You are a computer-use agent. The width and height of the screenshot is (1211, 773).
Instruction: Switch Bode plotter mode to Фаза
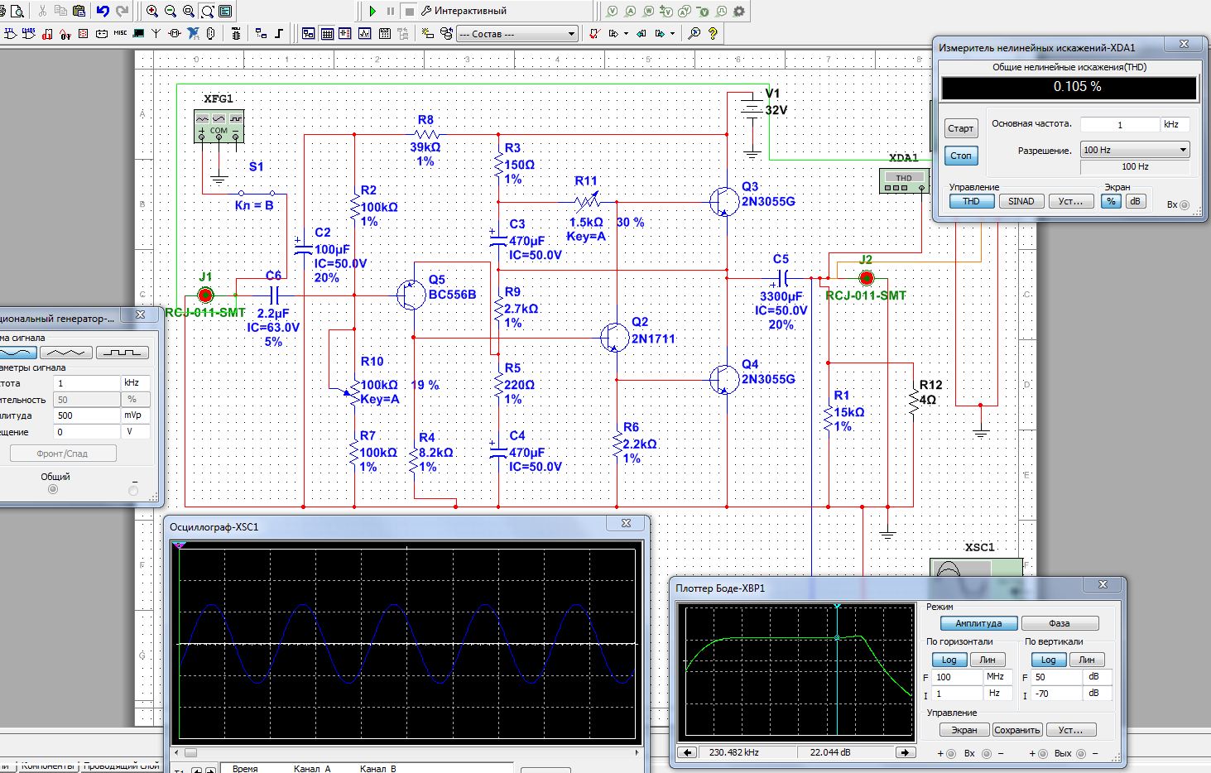(x=1060, y=623)
